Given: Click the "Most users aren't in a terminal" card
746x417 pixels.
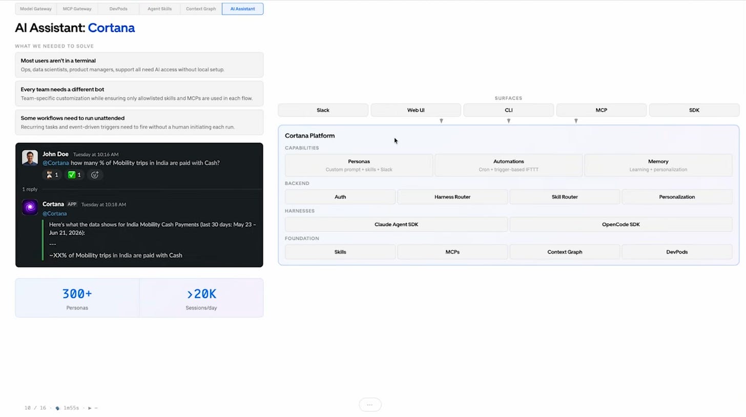Looking at the screenshot, I should tap(139, 65).
